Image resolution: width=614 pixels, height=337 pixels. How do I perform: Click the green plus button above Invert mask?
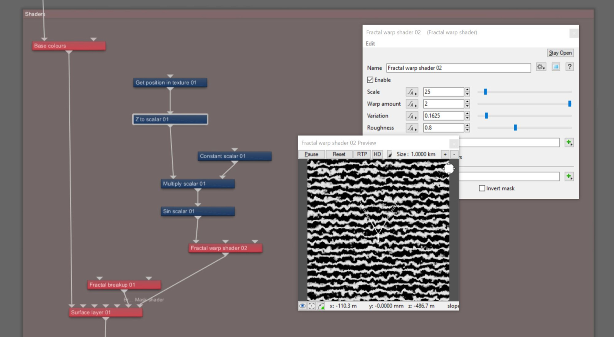(x=569, y=176)
